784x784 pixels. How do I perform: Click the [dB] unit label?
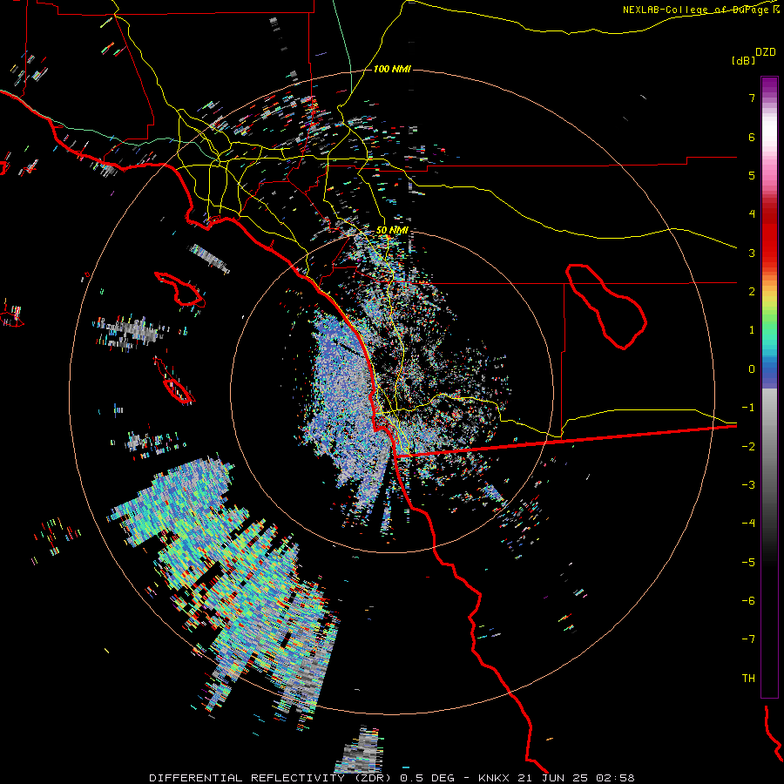[743, 60]
